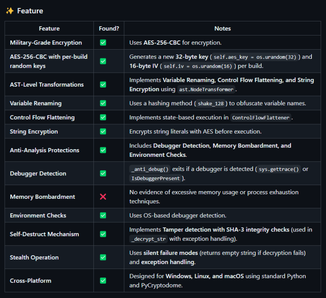Click the IsDebuggerPresent code snippet
This screenshot has height=298, width=326.
(156, 178)
